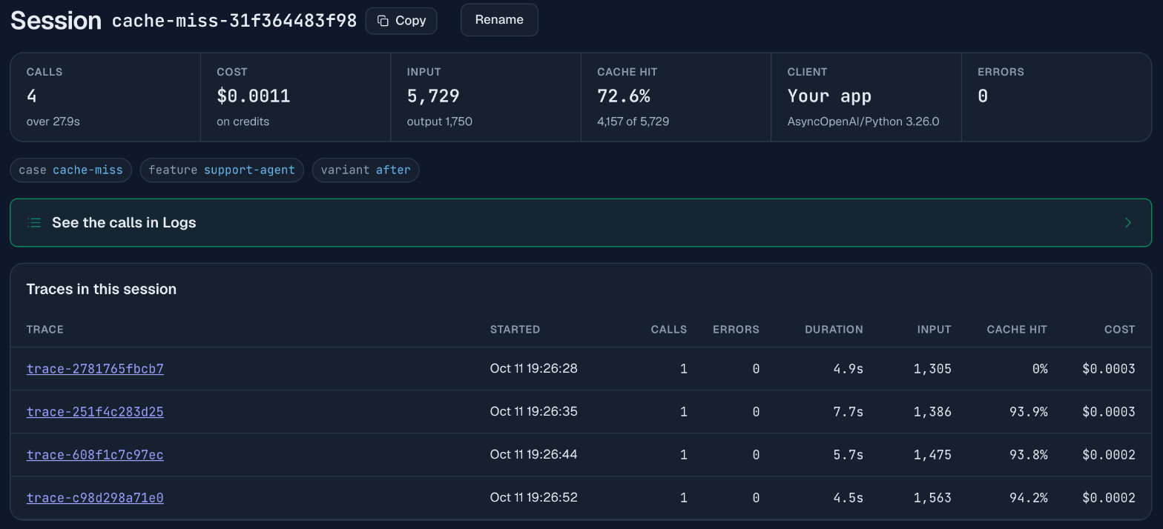Click the Rename button
Viewport: 1163px width, 529px height.
tap(499, 20)
